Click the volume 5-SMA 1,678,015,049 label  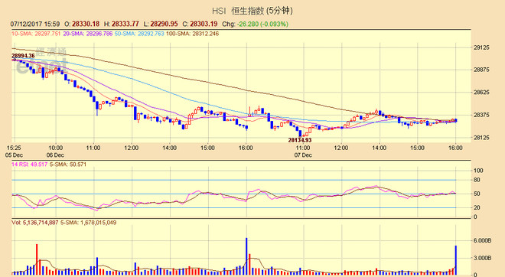(88, 223)
